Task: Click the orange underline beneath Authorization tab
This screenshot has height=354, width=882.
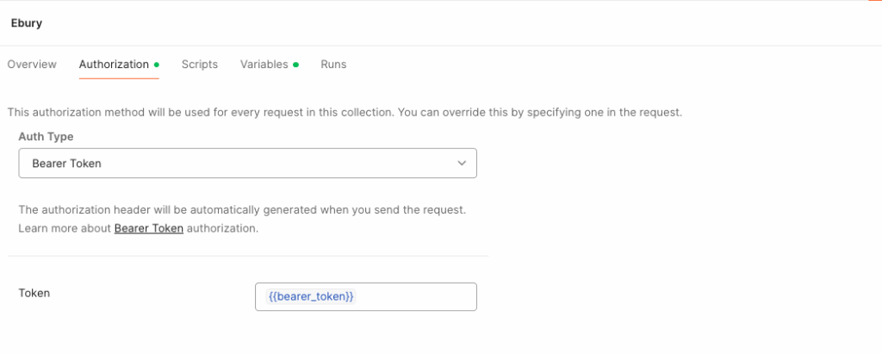Action: tap(119, 78)
